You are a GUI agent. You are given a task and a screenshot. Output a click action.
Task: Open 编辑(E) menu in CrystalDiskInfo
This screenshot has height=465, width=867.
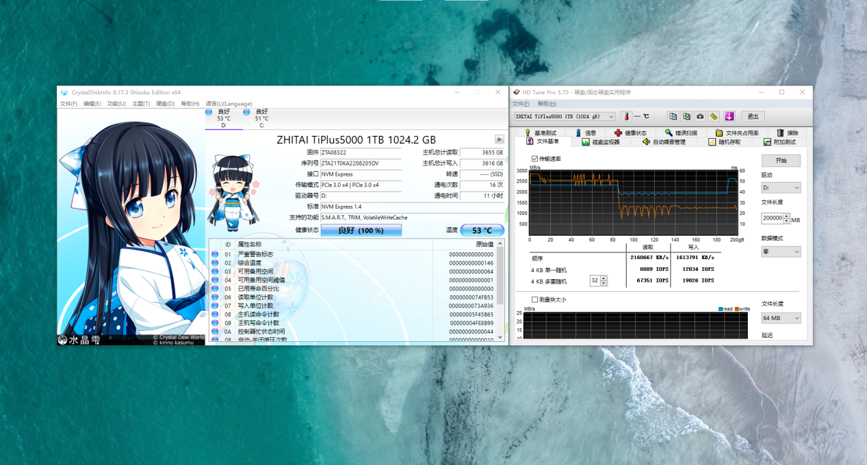[92, 104]
